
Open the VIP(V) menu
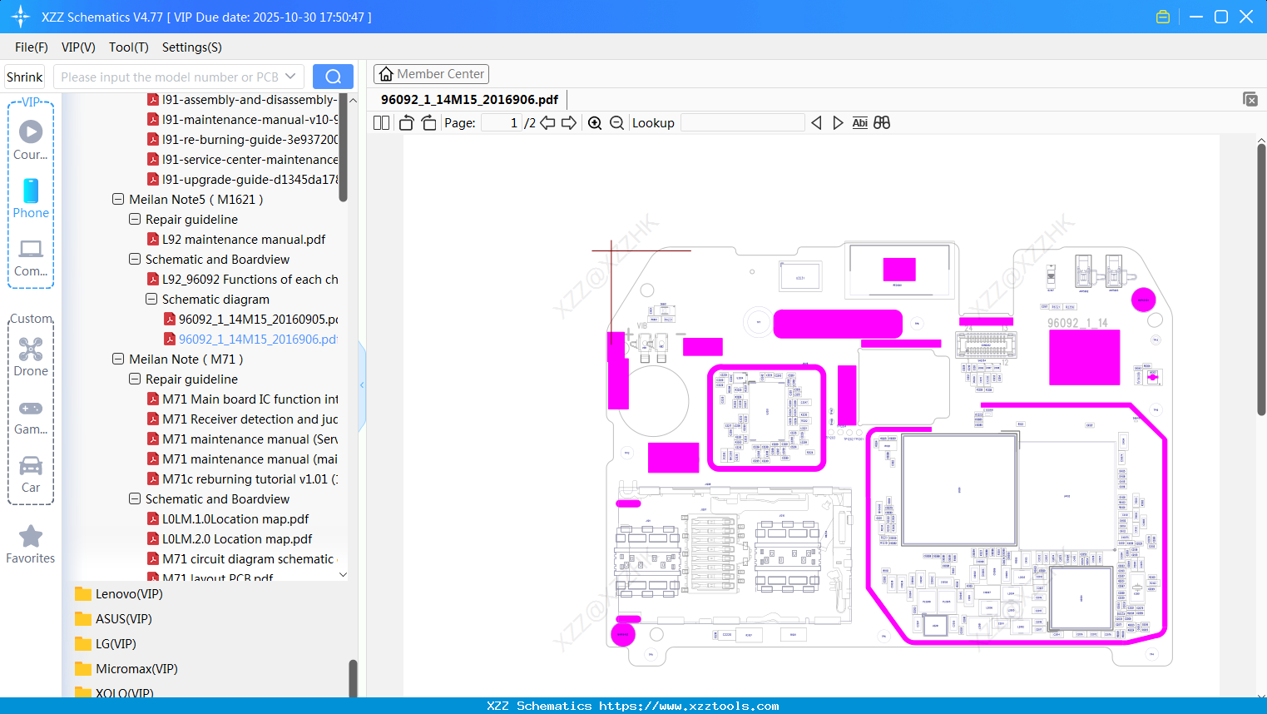(78, 47)
